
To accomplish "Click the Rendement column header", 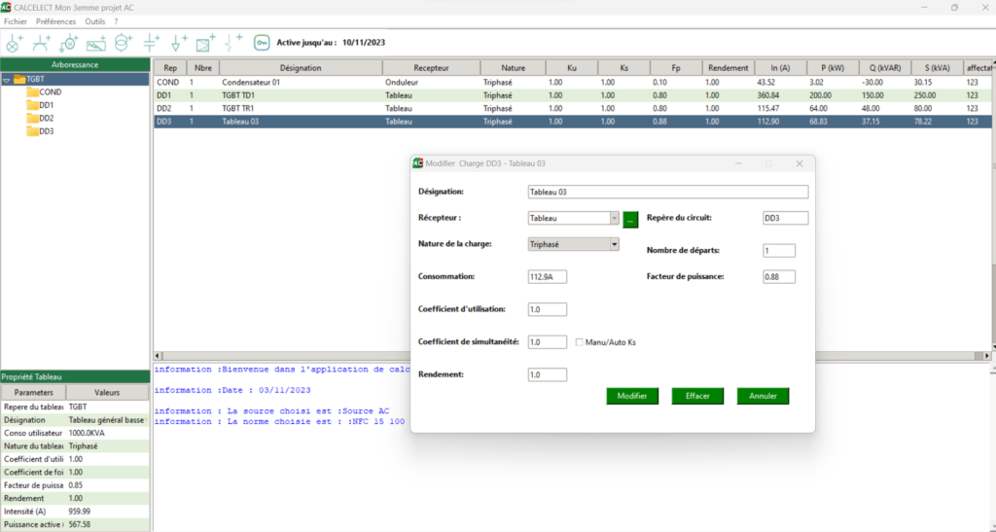I will (x=728, y=68).
